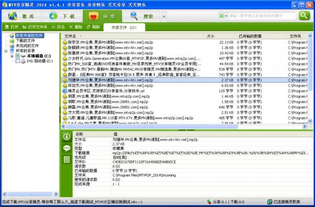Select 儿歌.童谣.儿童歌曲 file row
This screenshot has height=207, width=315.
(x=184, y=118)
